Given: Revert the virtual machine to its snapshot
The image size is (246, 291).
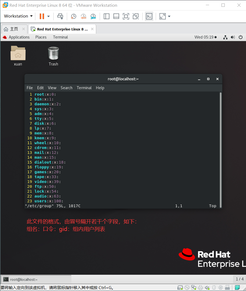Looking at the screenshot, I should (x=83, y=16).
